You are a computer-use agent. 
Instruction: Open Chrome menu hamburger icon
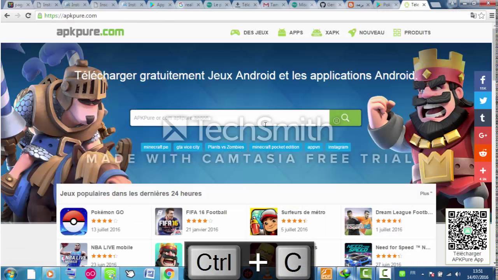pos(491,16)
